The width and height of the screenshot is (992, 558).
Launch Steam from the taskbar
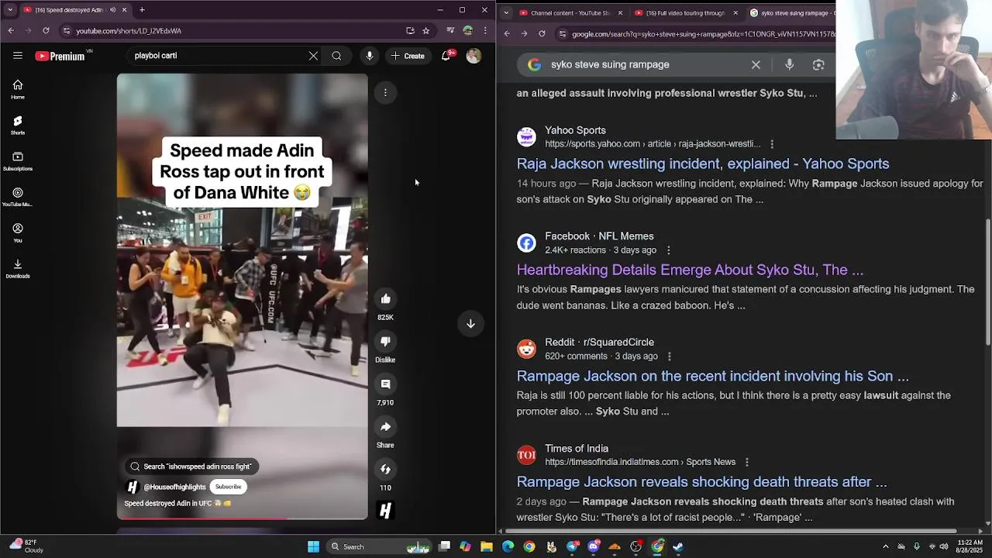click(678, 546)
